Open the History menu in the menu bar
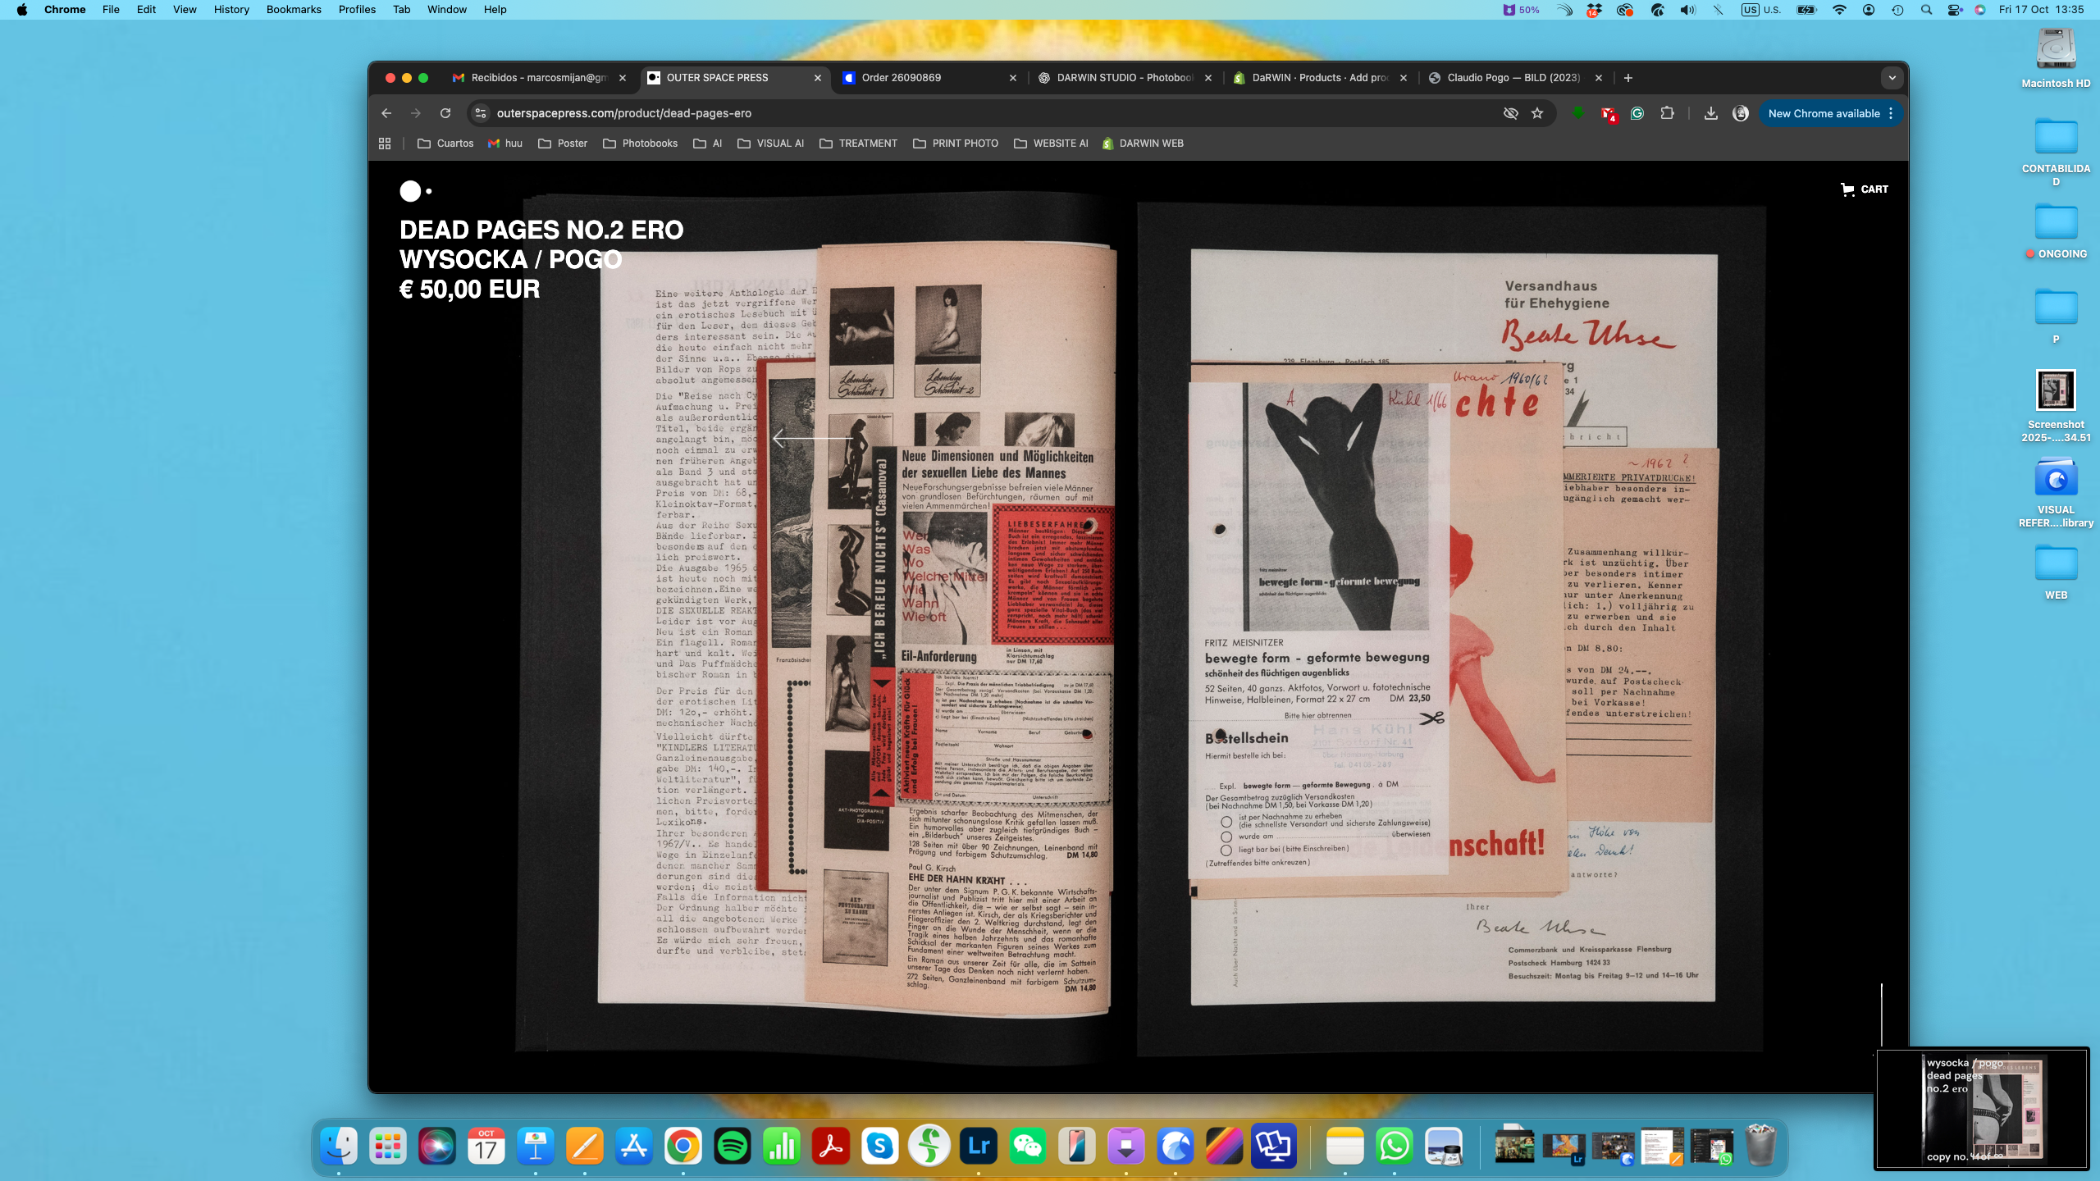Screen dimensions: 2100x1181 (231, 10)
